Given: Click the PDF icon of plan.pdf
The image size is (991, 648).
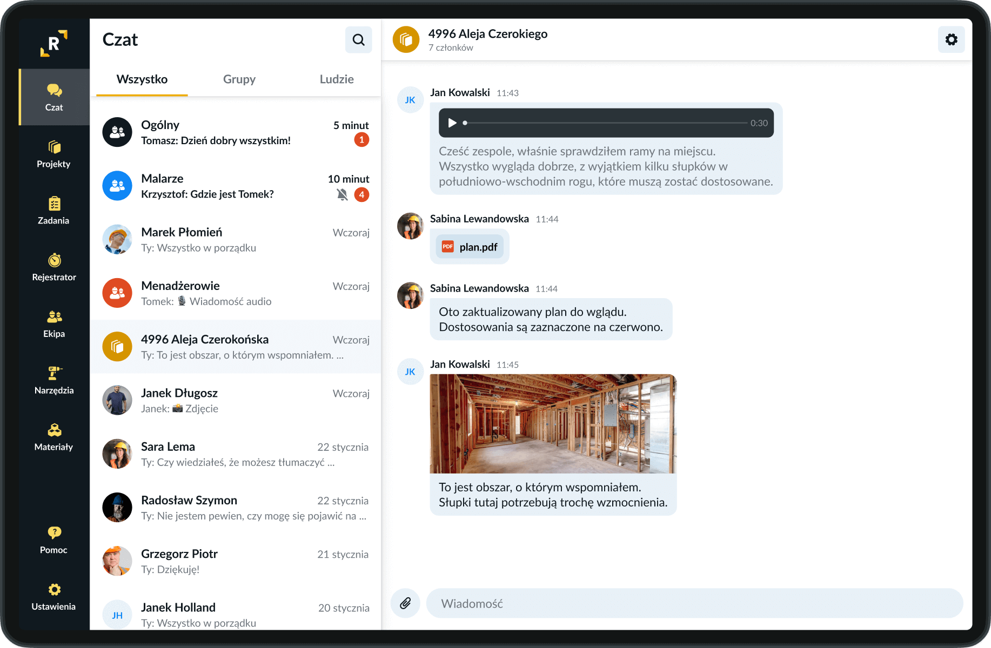Looking at the screenshot, I should 448,247.
